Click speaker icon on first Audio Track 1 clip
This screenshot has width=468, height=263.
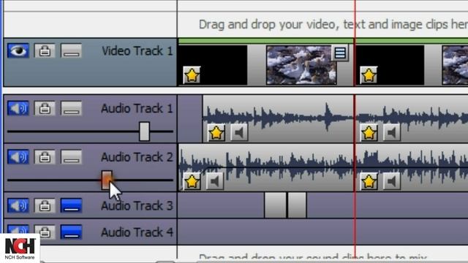(239, 133)
